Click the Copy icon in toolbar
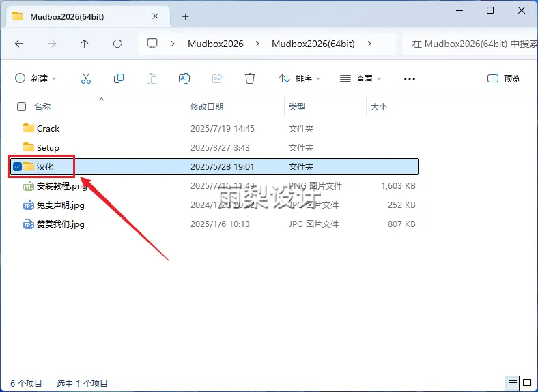Image resolution: width=538 pixels, height=392 pixels. click(x=119, y=78)
